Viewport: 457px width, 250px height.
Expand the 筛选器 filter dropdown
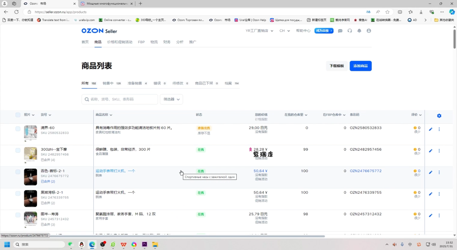click(171, 99)
